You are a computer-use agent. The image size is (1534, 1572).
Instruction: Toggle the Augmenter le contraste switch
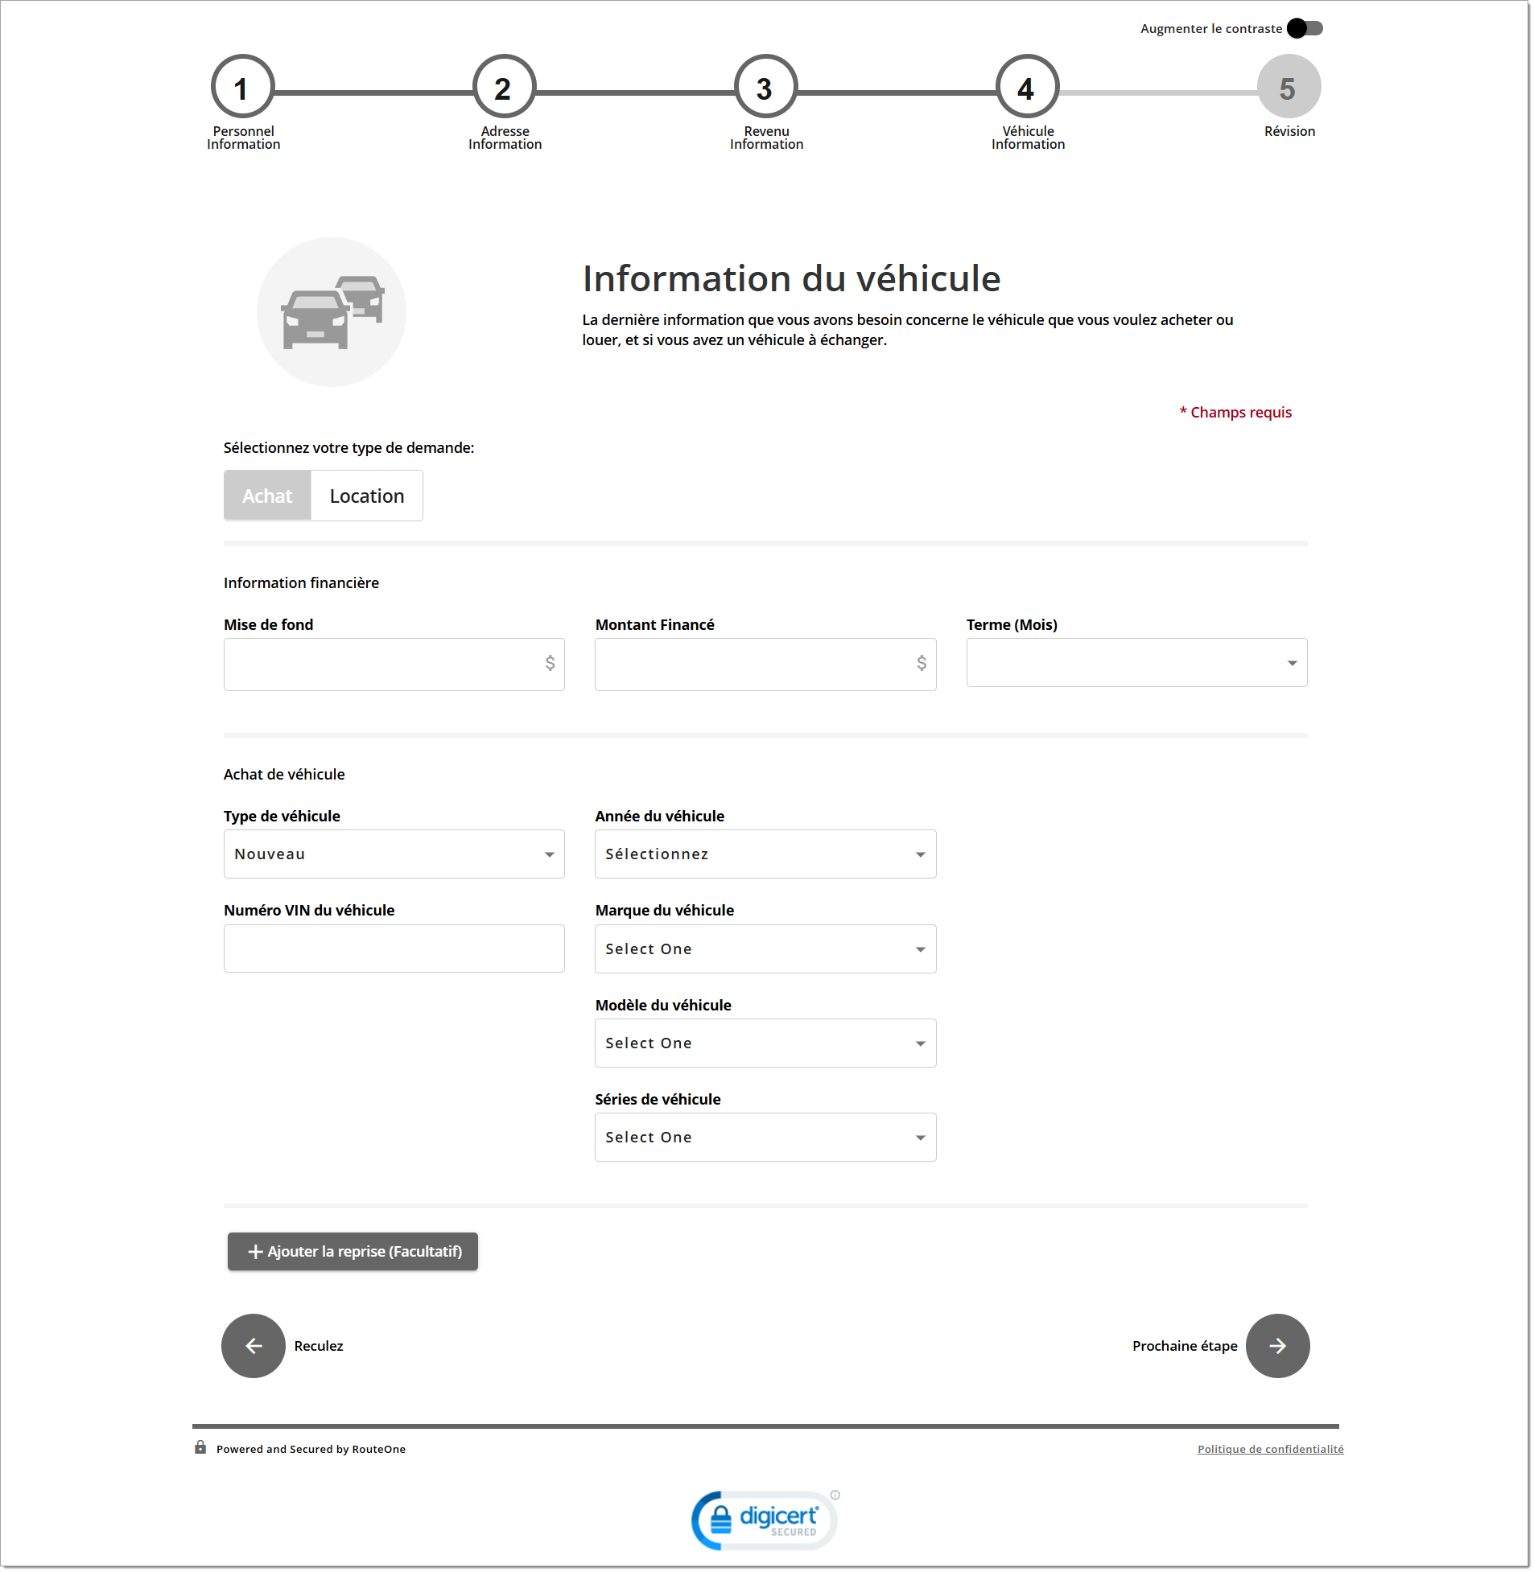(x=1305, y=29)
